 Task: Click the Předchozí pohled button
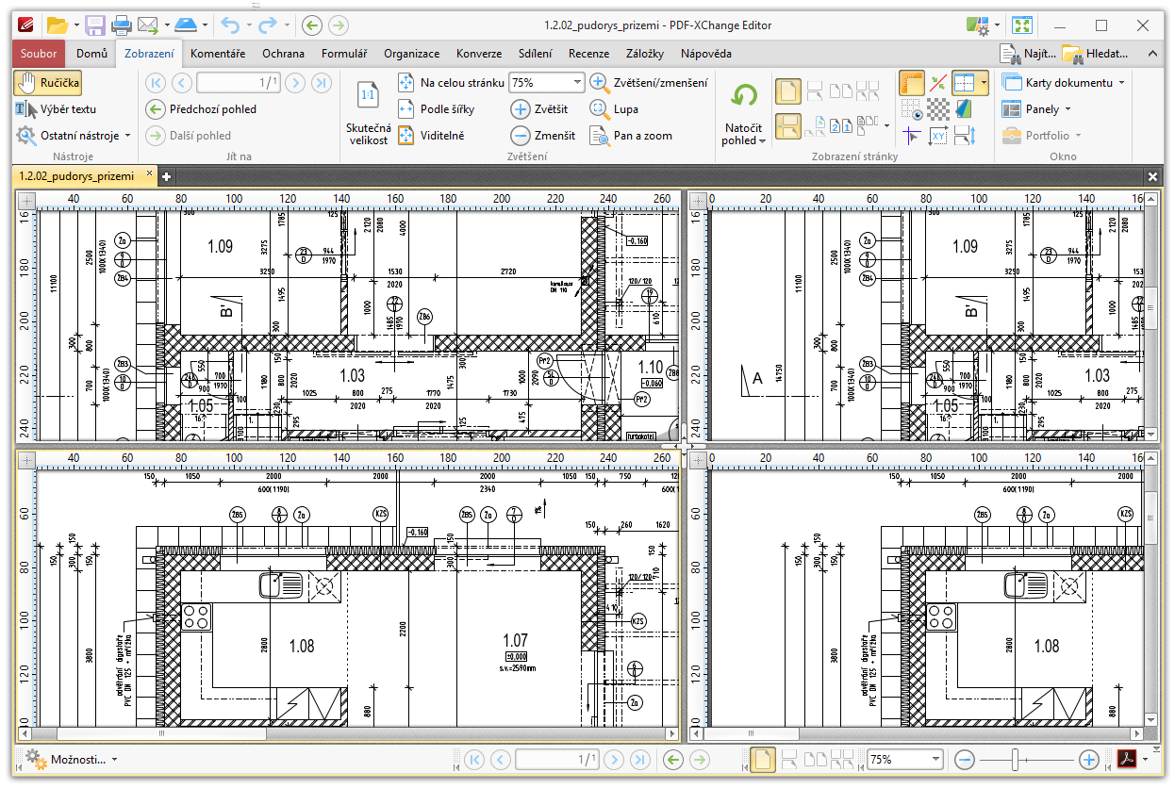click(x=202, y=109)
